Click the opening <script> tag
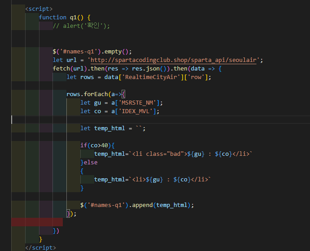 coord(39,9)
